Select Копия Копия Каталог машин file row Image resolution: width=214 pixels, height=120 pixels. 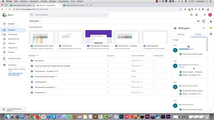98,76
